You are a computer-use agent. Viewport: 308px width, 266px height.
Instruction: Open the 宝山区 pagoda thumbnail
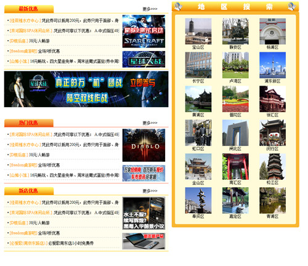pos(198,31)
